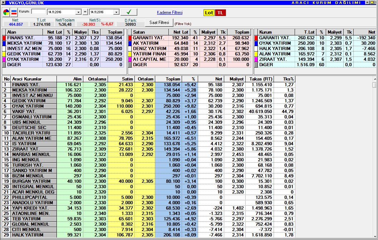Click the Tks% column header
378x240 pixels.
(x=285, y=79)
